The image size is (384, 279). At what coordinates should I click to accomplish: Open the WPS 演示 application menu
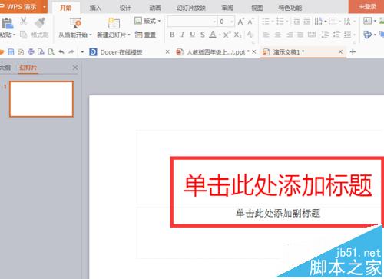click(23, 7)
